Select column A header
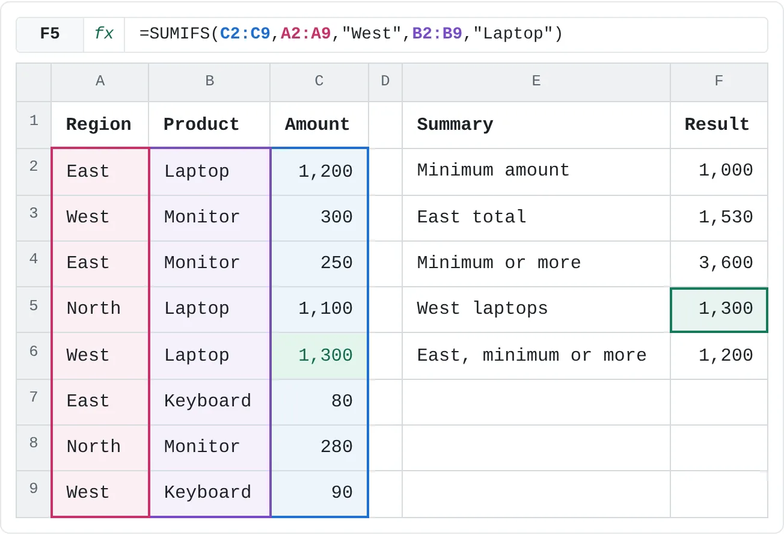 100,82
